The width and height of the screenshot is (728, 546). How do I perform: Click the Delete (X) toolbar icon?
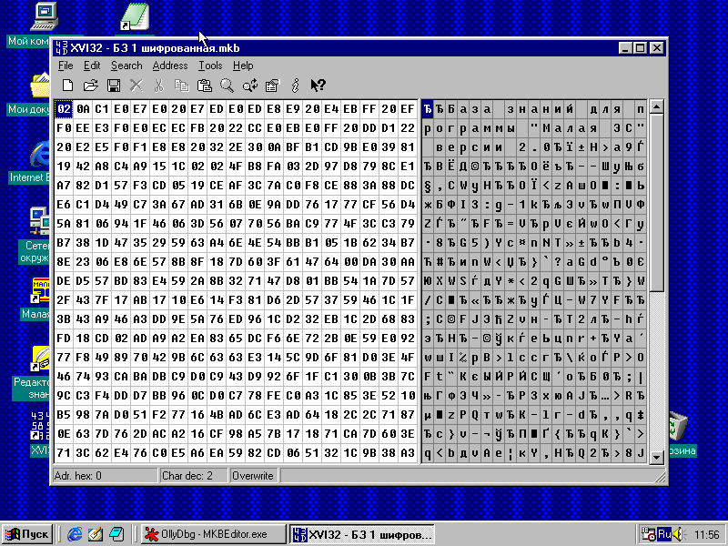coord(136,86)
